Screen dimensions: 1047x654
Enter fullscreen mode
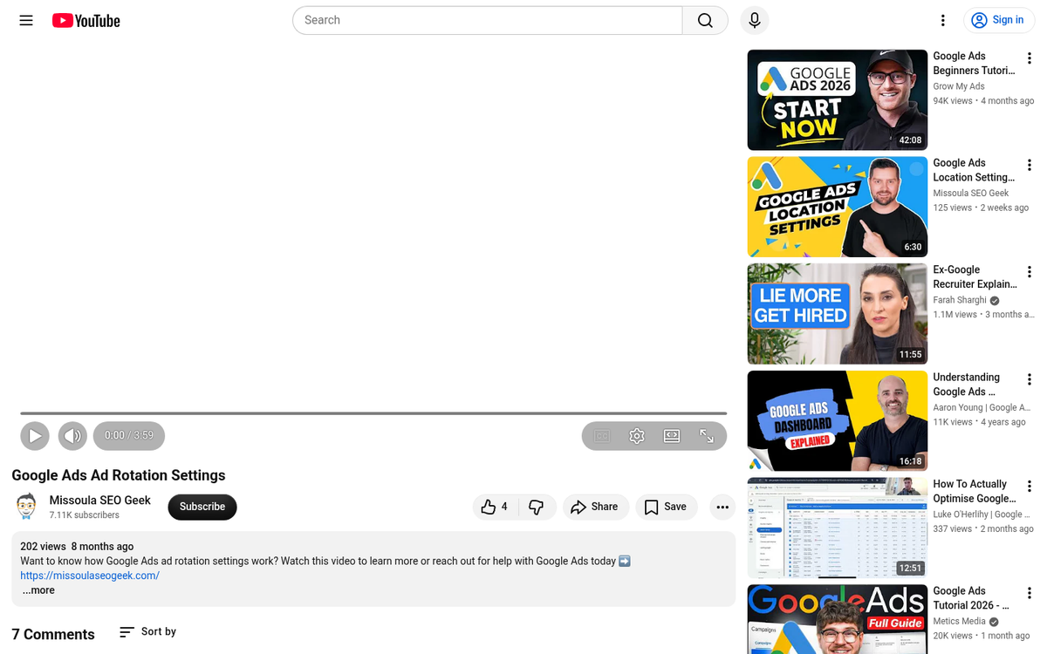click(x=706, y=435)
